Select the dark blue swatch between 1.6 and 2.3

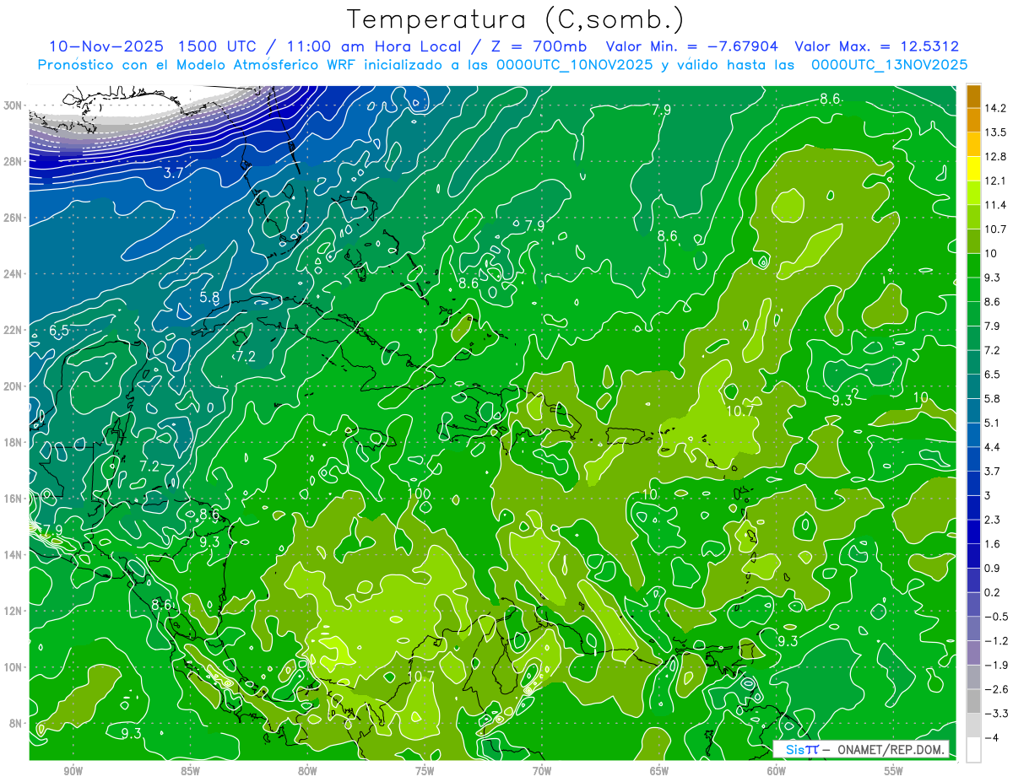tap(973, 531)
